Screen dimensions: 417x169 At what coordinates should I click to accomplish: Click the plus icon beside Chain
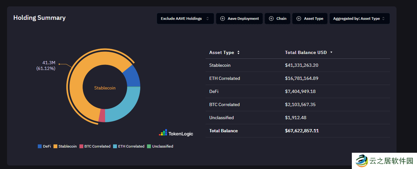pos(271,19)
